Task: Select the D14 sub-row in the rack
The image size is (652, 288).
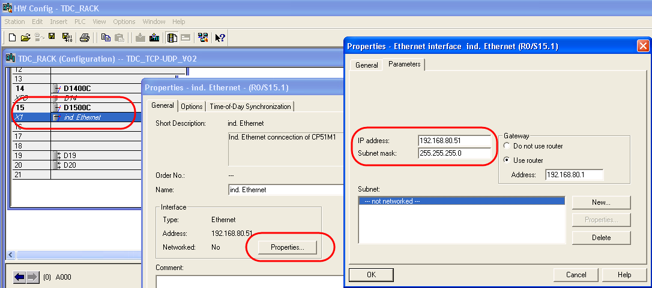Action: 77,98
